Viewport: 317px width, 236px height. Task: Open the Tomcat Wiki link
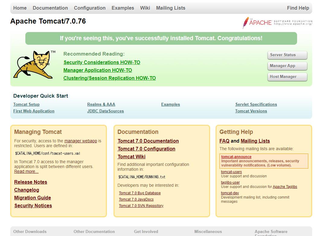(132, 157)
